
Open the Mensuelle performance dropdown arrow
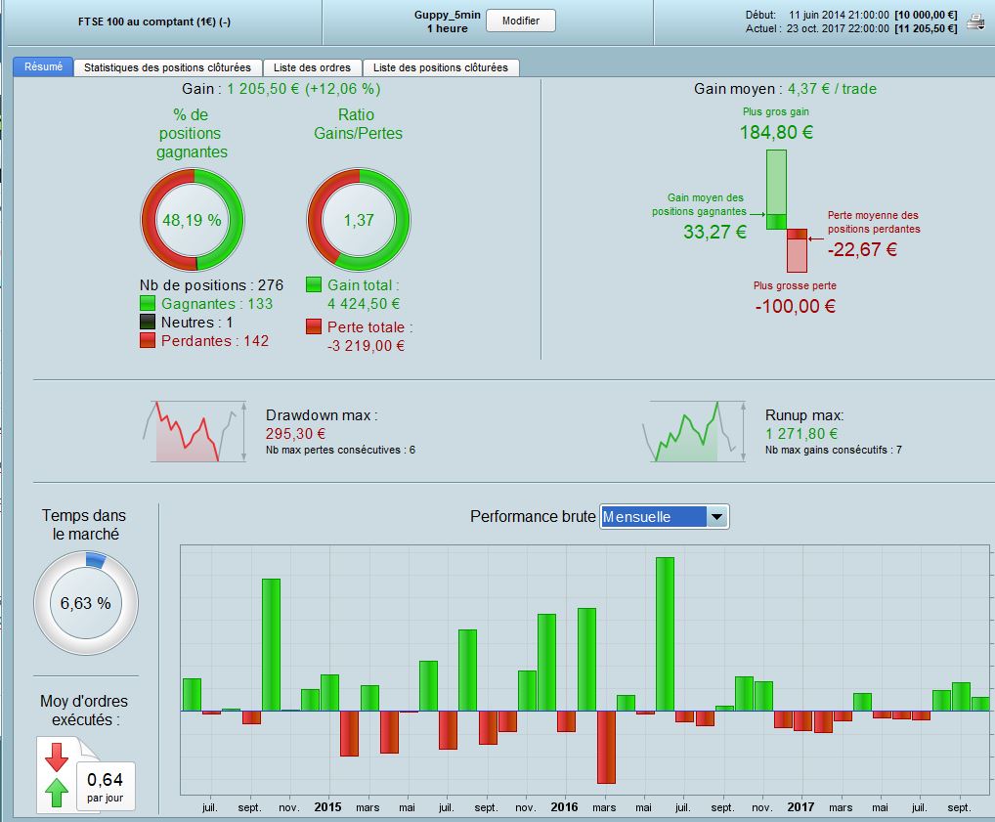tap(717, 517)
